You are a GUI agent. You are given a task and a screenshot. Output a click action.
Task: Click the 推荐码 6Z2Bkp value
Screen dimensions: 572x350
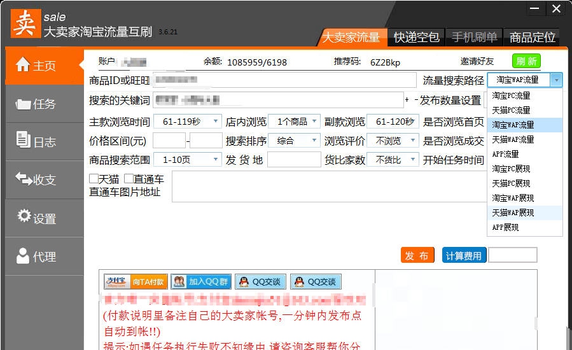coord(385,62)
